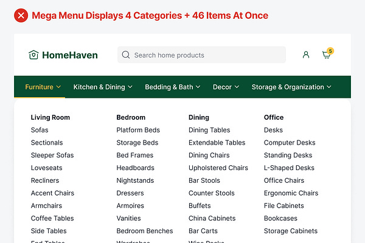Open Storage & Organization menu
This screenshot has width=365, height=243.
point(291,87)
